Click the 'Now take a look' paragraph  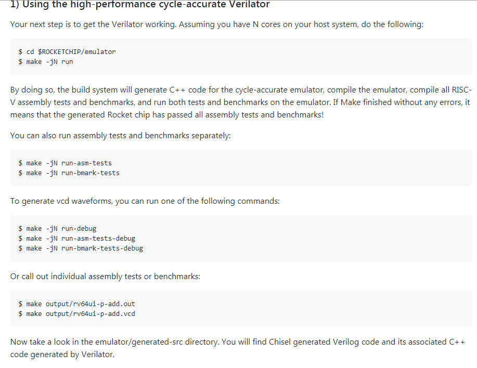[238, 348]
